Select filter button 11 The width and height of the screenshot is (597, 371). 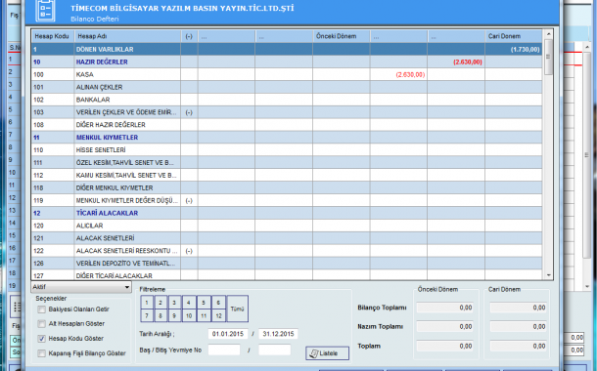click(204, 315)
